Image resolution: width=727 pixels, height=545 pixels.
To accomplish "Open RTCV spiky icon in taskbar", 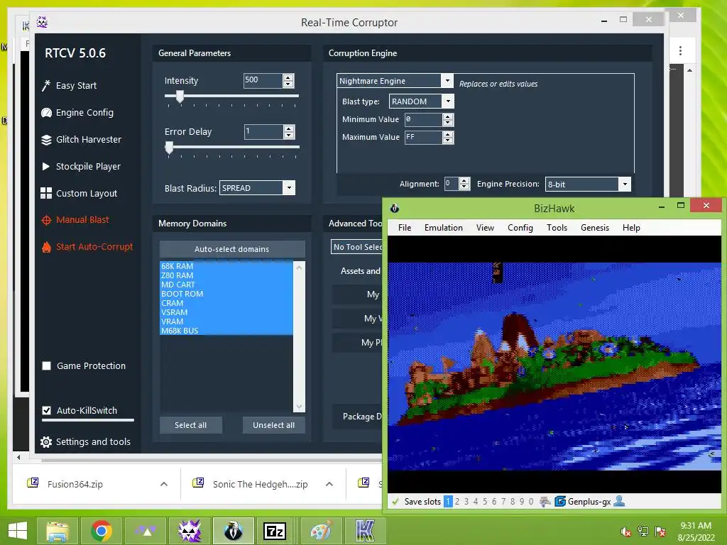I will [190, 531].
